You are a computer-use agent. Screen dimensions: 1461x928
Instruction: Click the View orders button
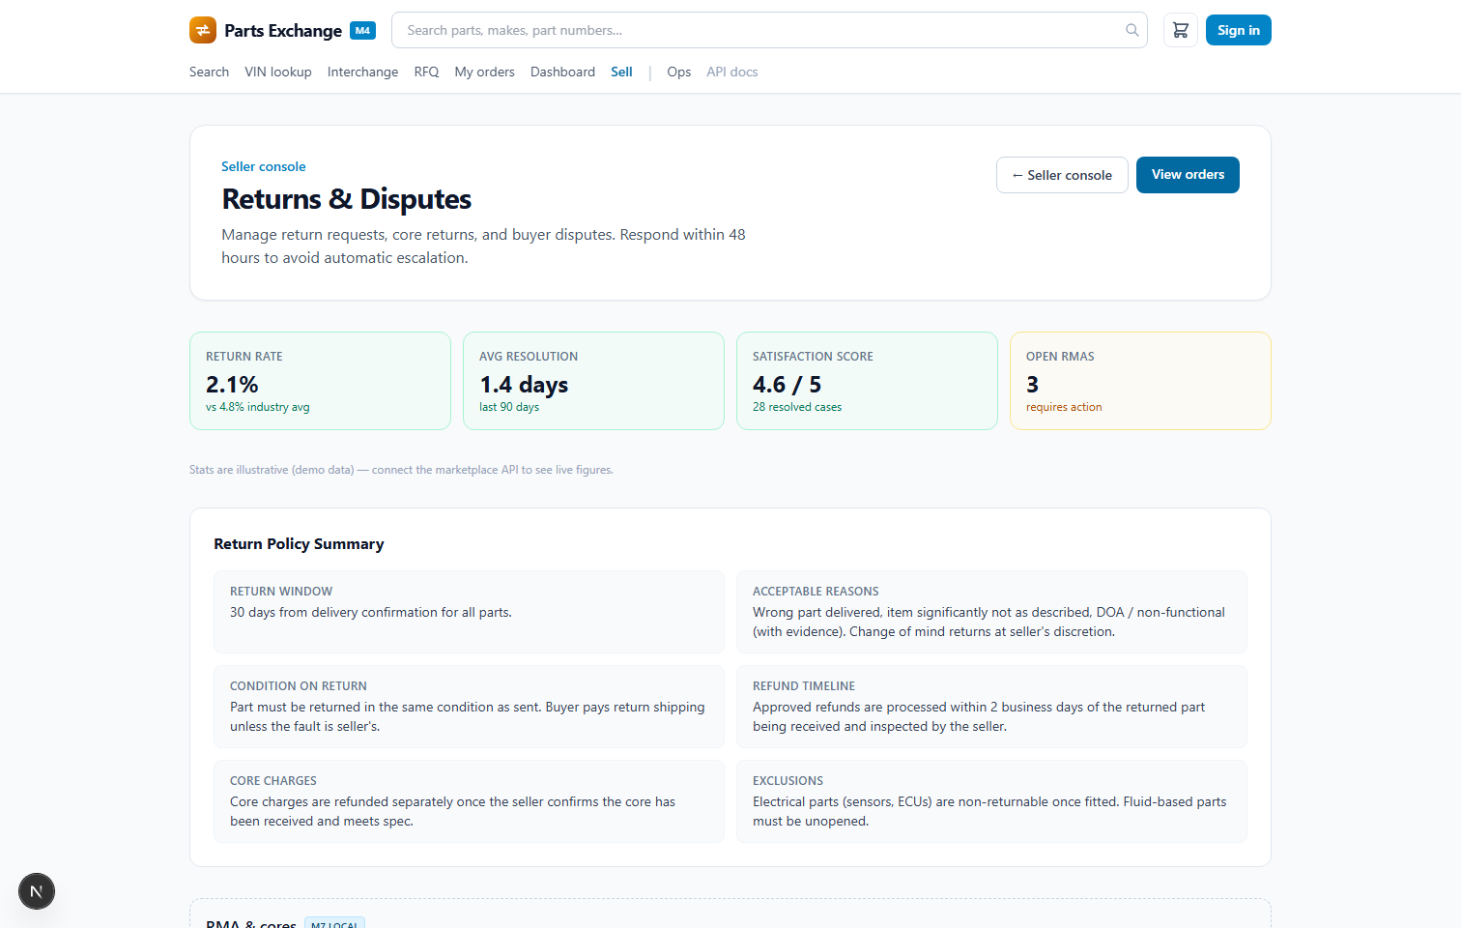[x=1188, y=175]
